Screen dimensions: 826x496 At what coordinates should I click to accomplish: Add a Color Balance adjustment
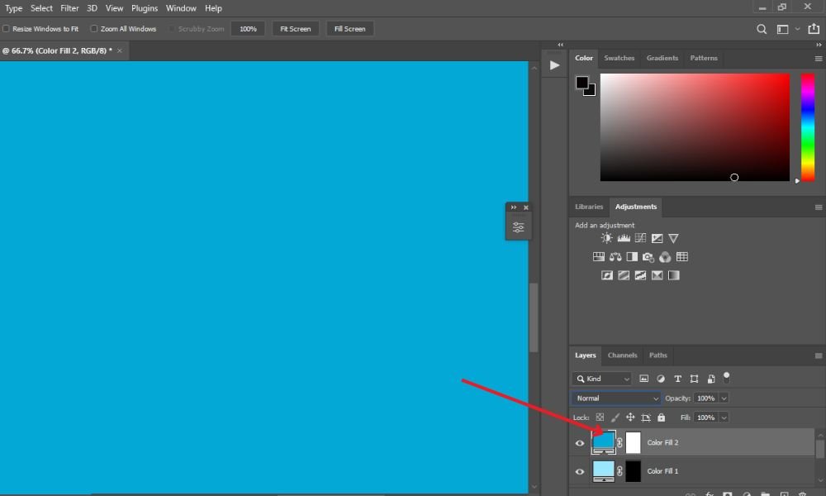pos(615,257)
